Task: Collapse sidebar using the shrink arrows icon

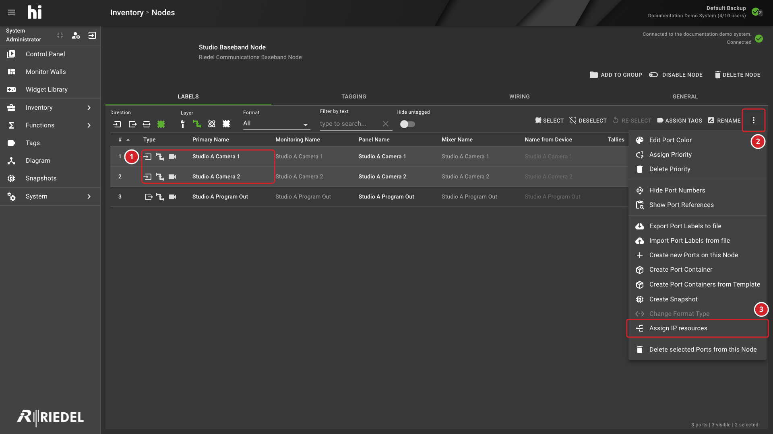Action: pos(60,35)
